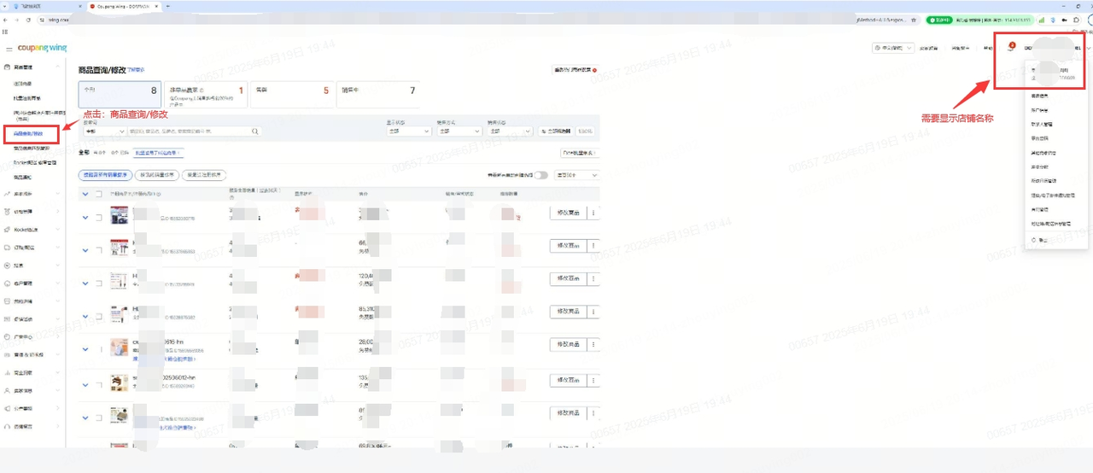Screen dimensions: 1093x473
Task: Open a new browser tab with the plus icon
Action: coord(167,6)
